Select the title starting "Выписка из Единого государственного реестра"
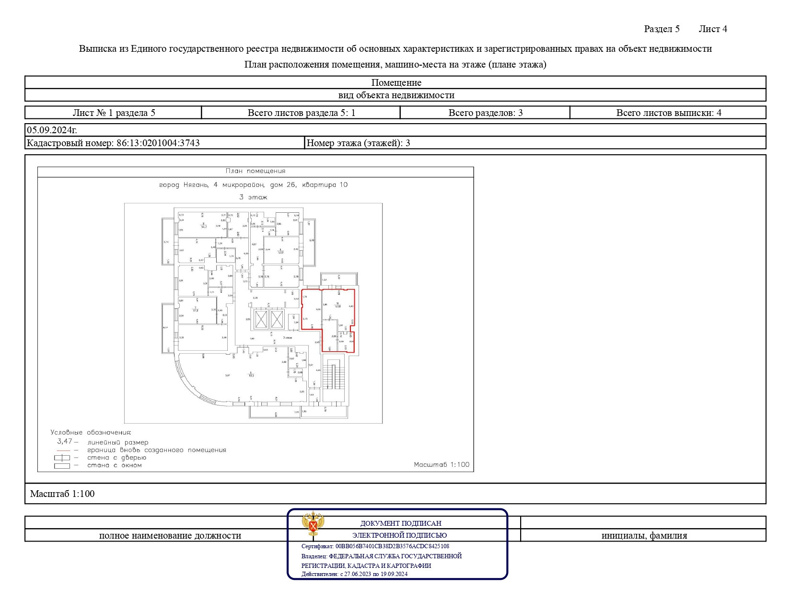 coord(395,48)
